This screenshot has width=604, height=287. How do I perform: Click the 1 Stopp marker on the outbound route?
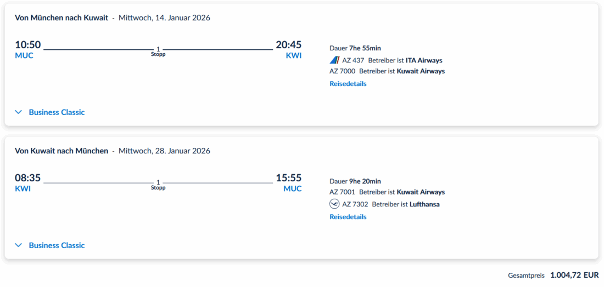pos(158,51)
